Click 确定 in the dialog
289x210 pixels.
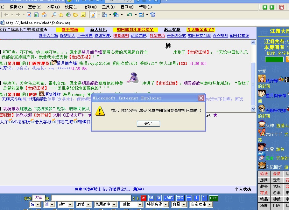[x=148, y=124]
